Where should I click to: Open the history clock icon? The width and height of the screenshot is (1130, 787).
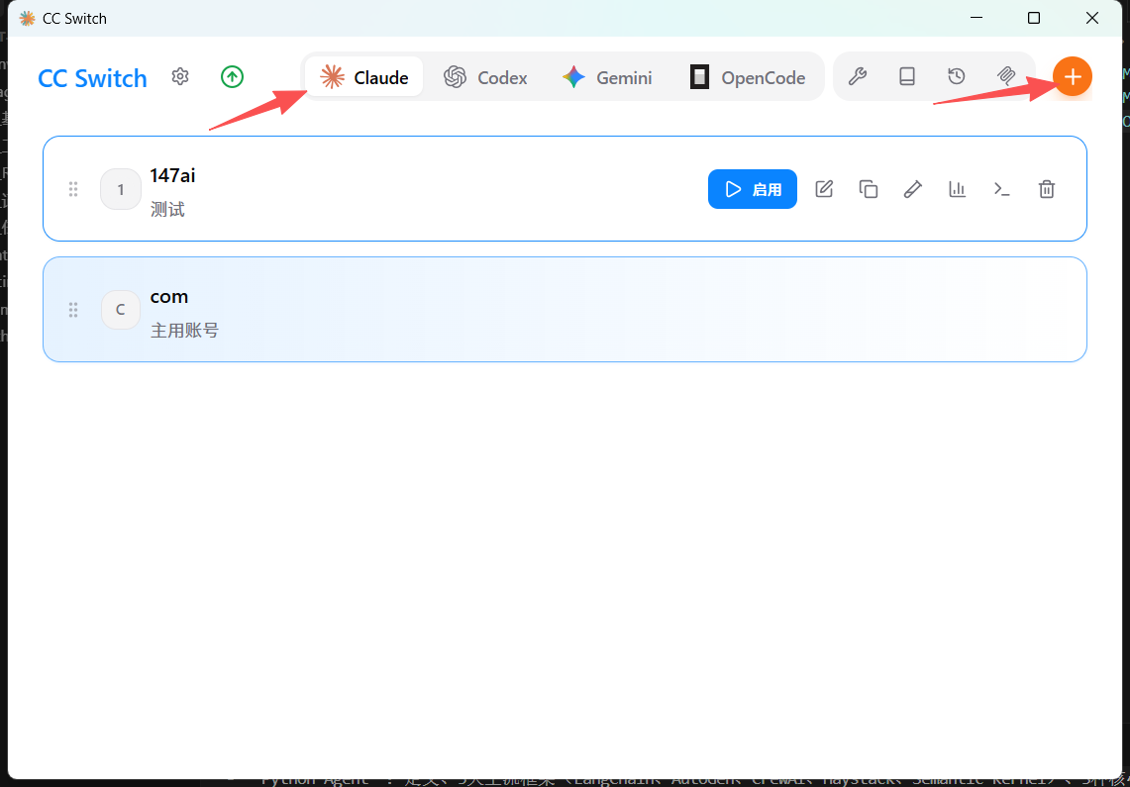(x=957, y=76)
